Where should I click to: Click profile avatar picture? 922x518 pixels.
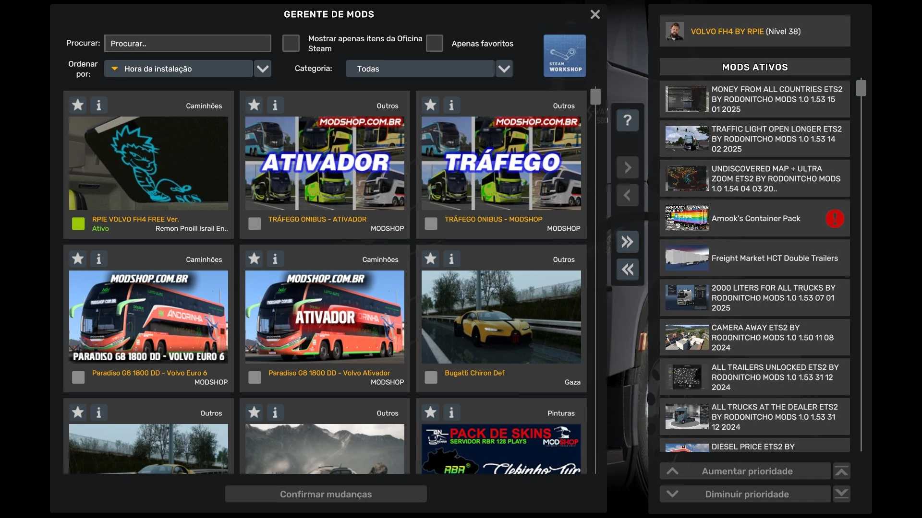675,32
